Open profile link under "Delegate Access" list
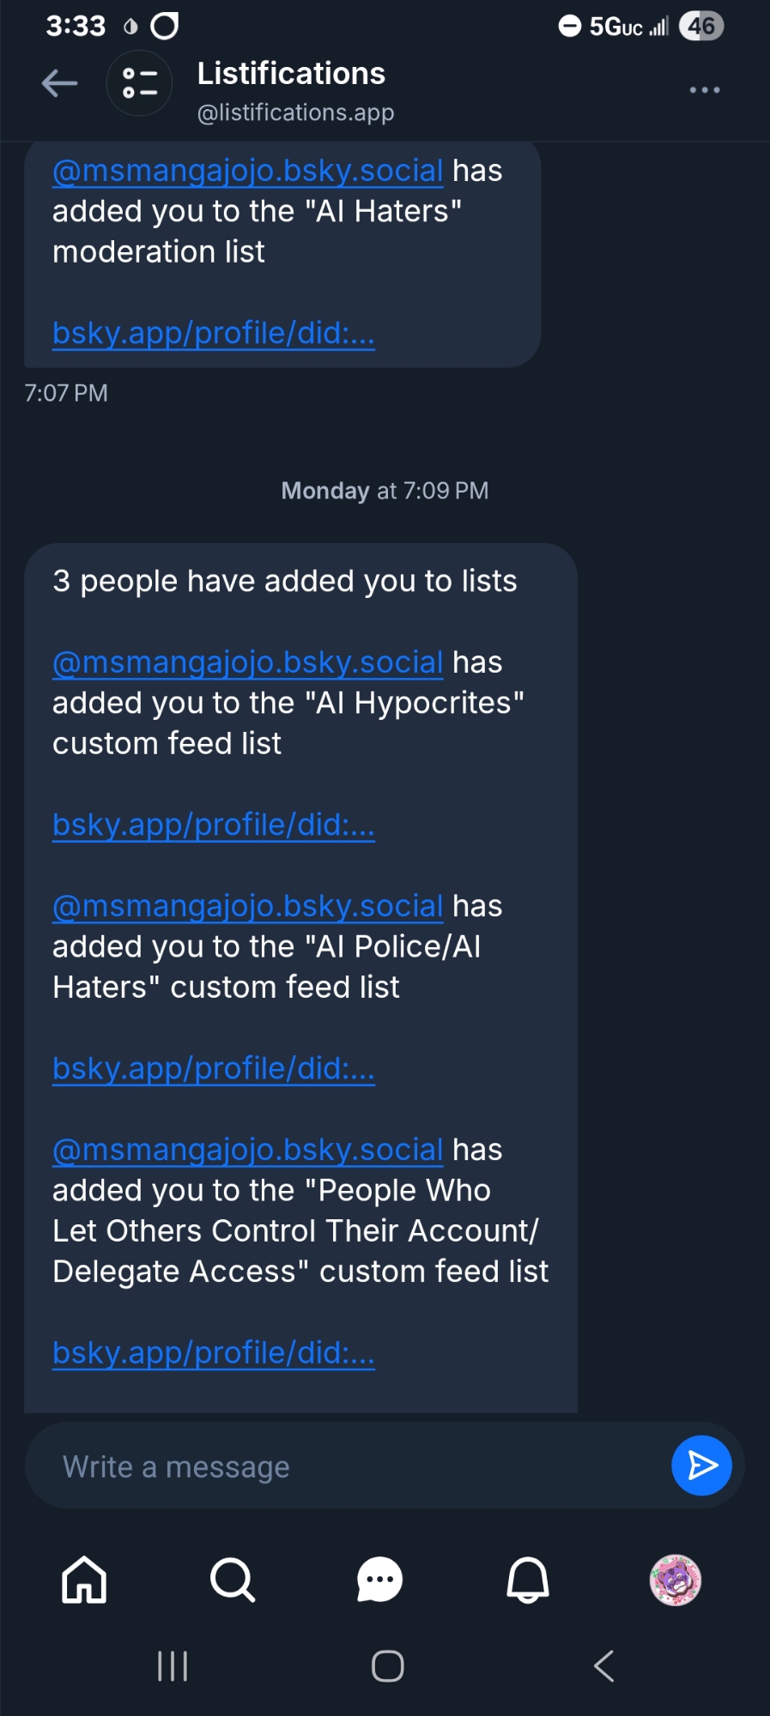 pyautogui.click(x=214, y=1352)
